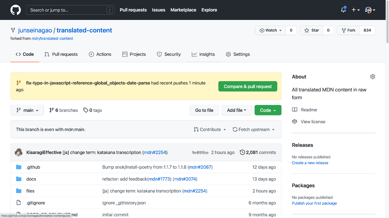Open the repository Settings tab

238,54
